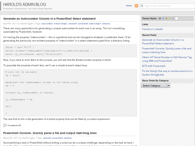The height and width of the screenshot is (146, 195).
Task: Open windows tag under second post
Action: coord(68,138)
